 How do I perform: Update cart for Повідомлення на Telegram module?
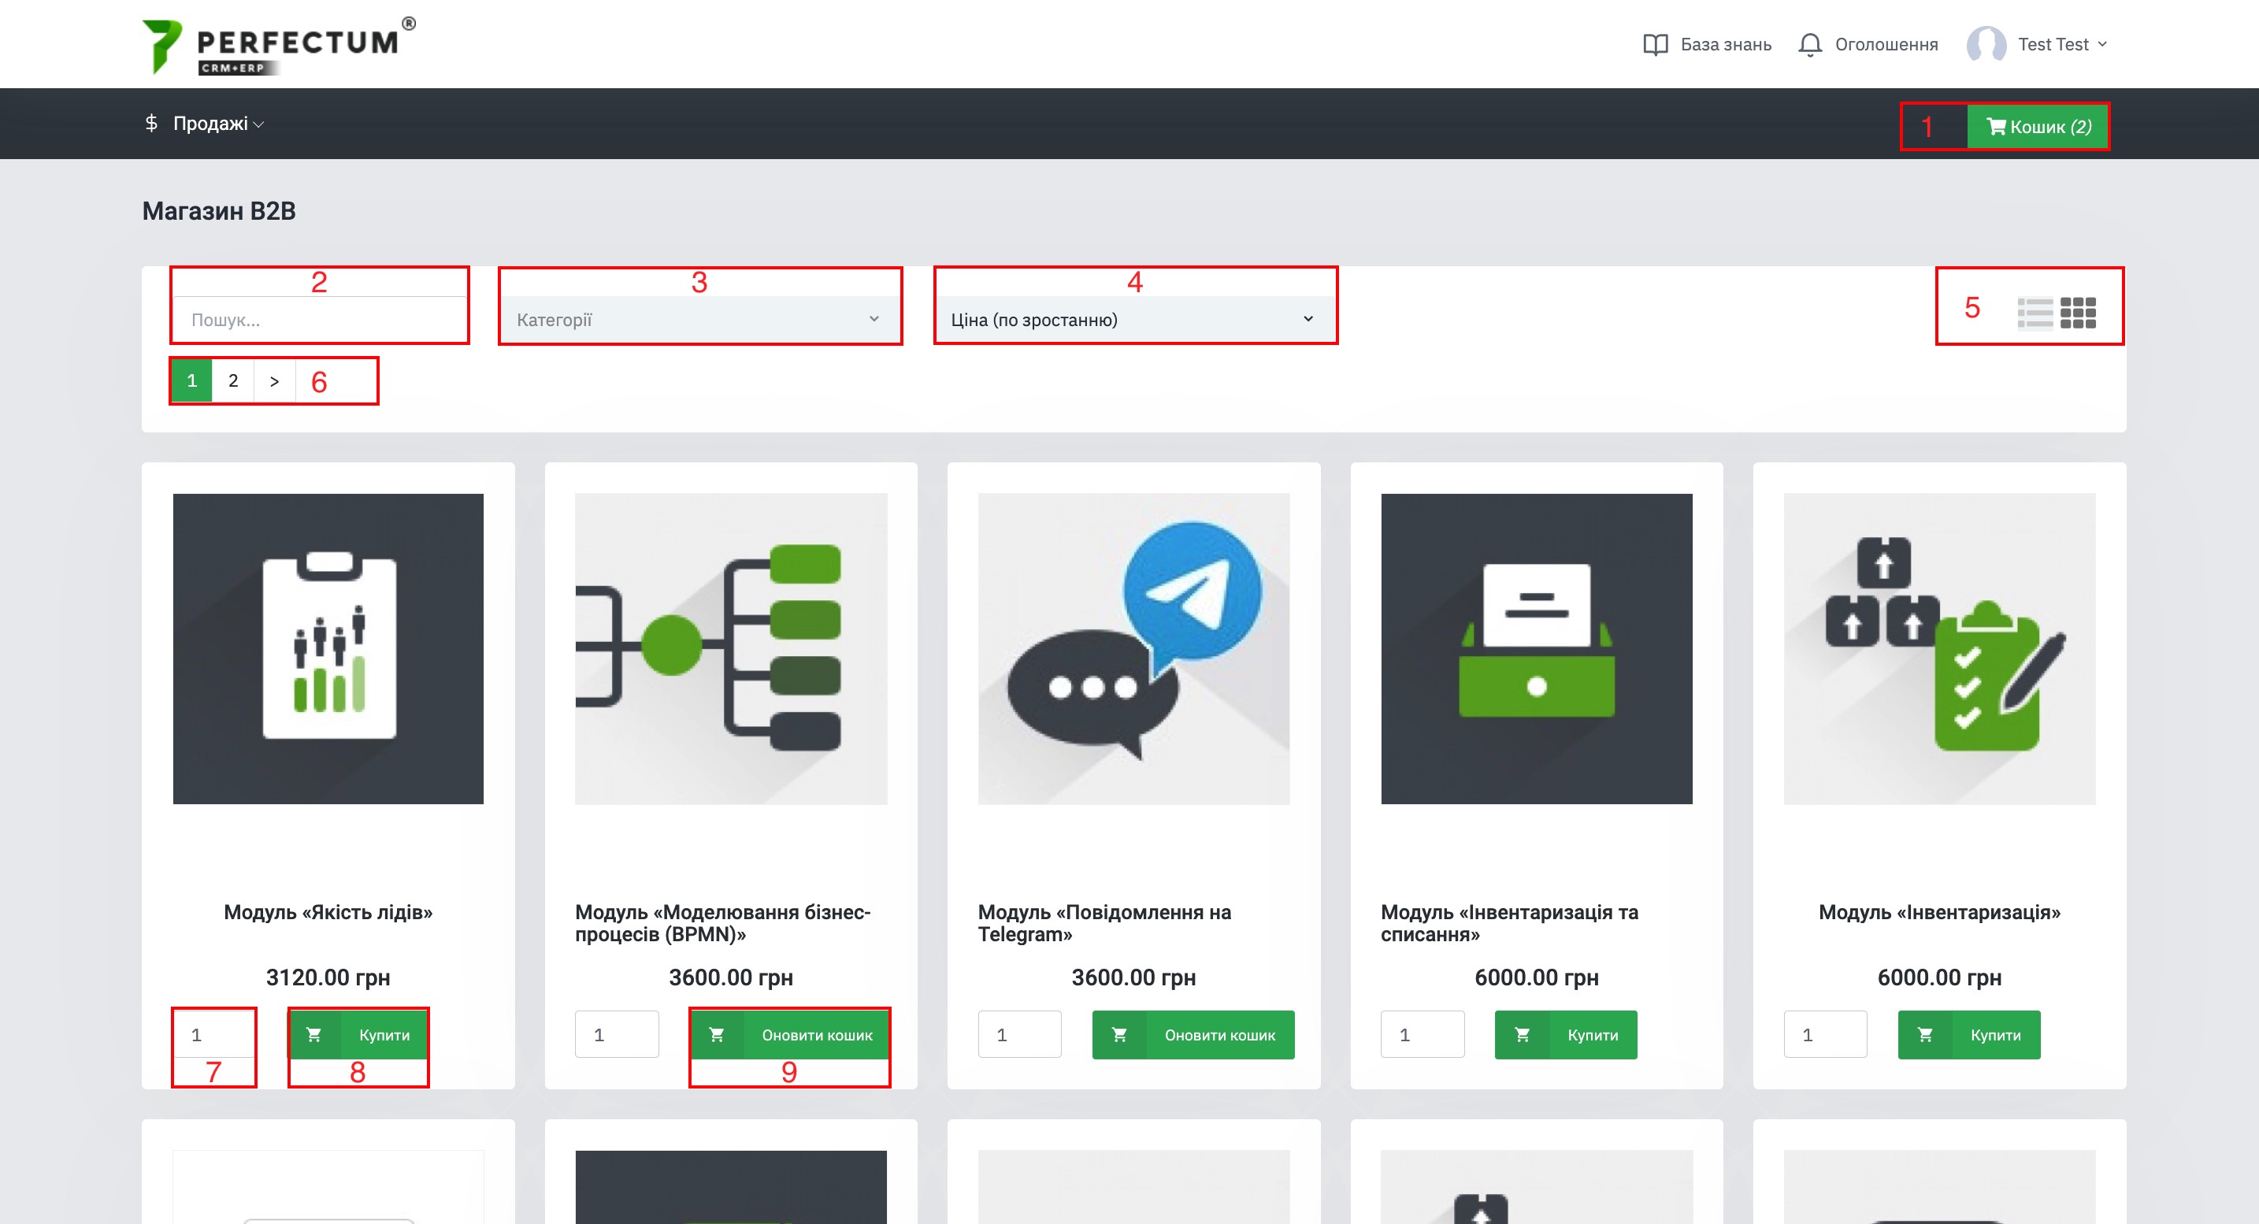coord(1192,1035)
